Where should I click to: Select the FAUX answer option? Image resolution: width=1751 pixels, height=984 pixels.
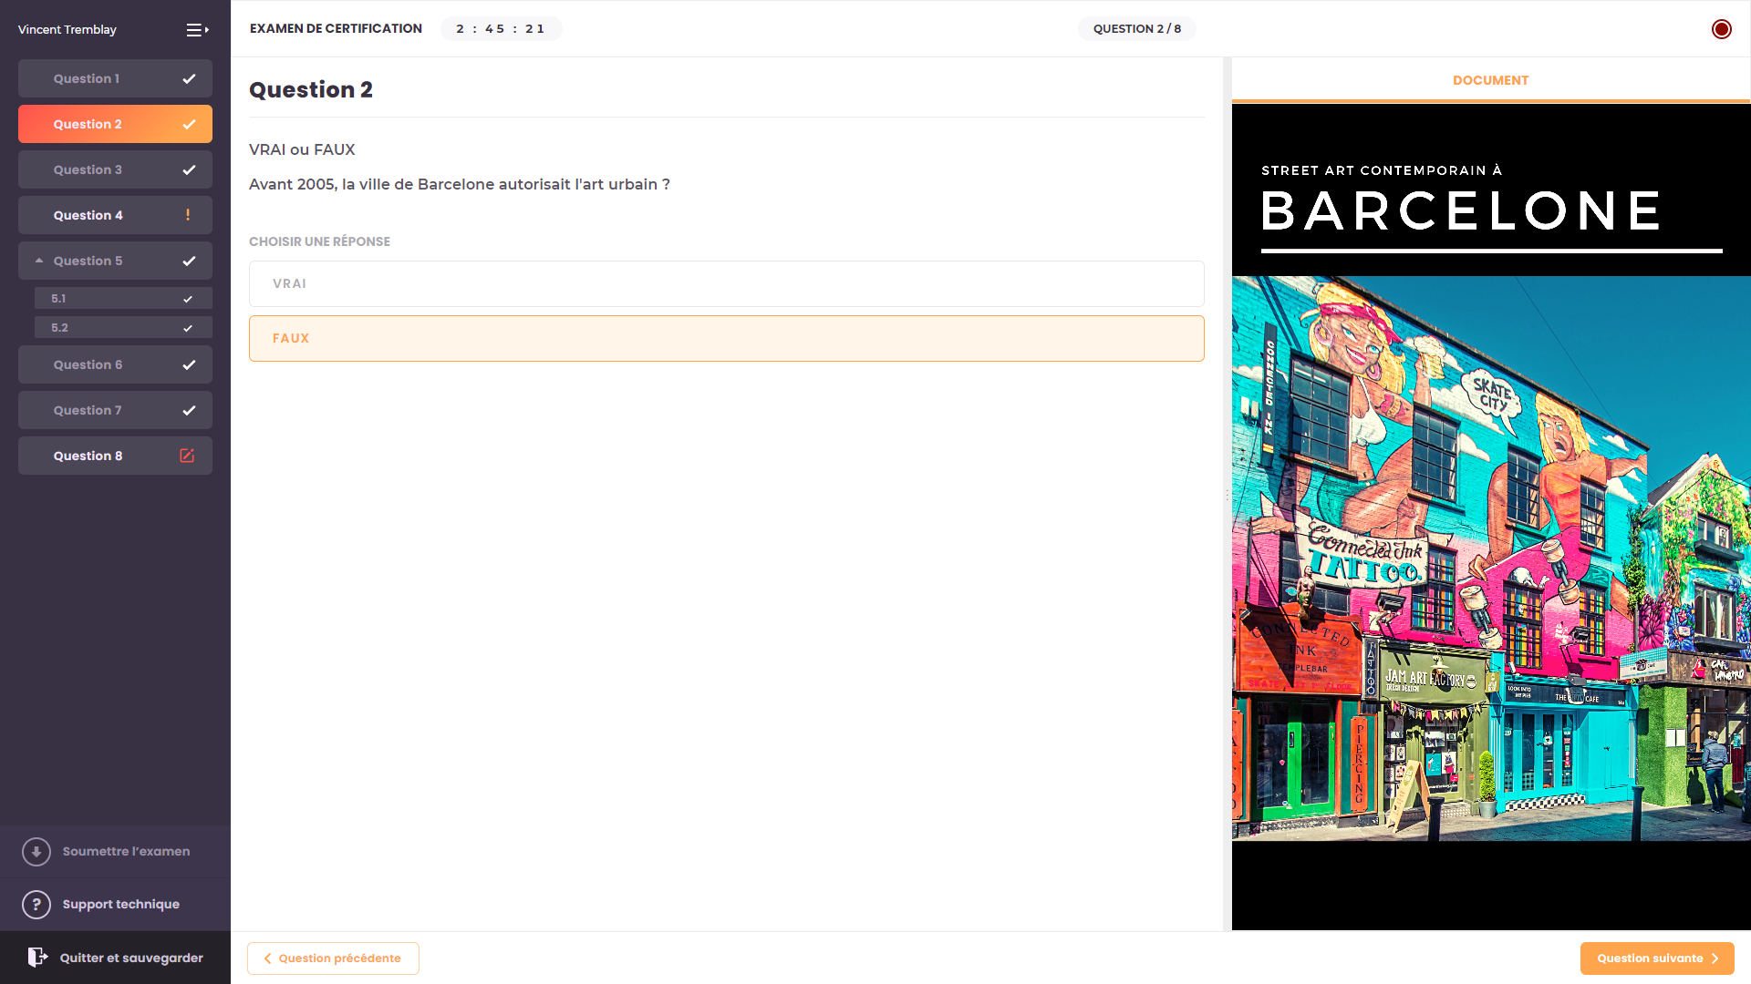point(726,338)
